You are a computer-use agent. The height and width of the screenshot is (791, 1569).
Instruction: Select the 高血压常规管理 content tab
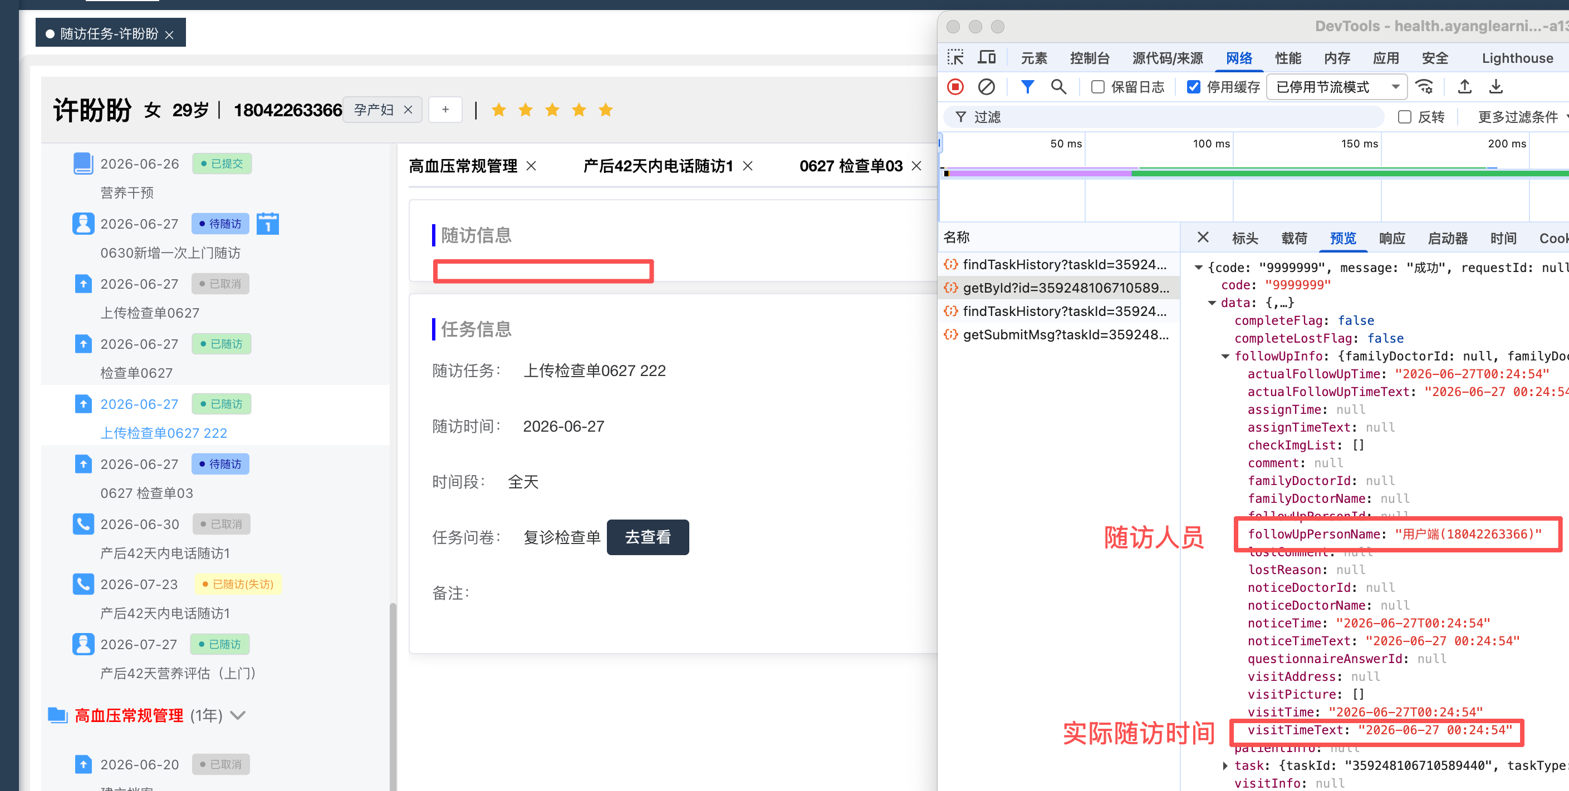tap(463, 166)
